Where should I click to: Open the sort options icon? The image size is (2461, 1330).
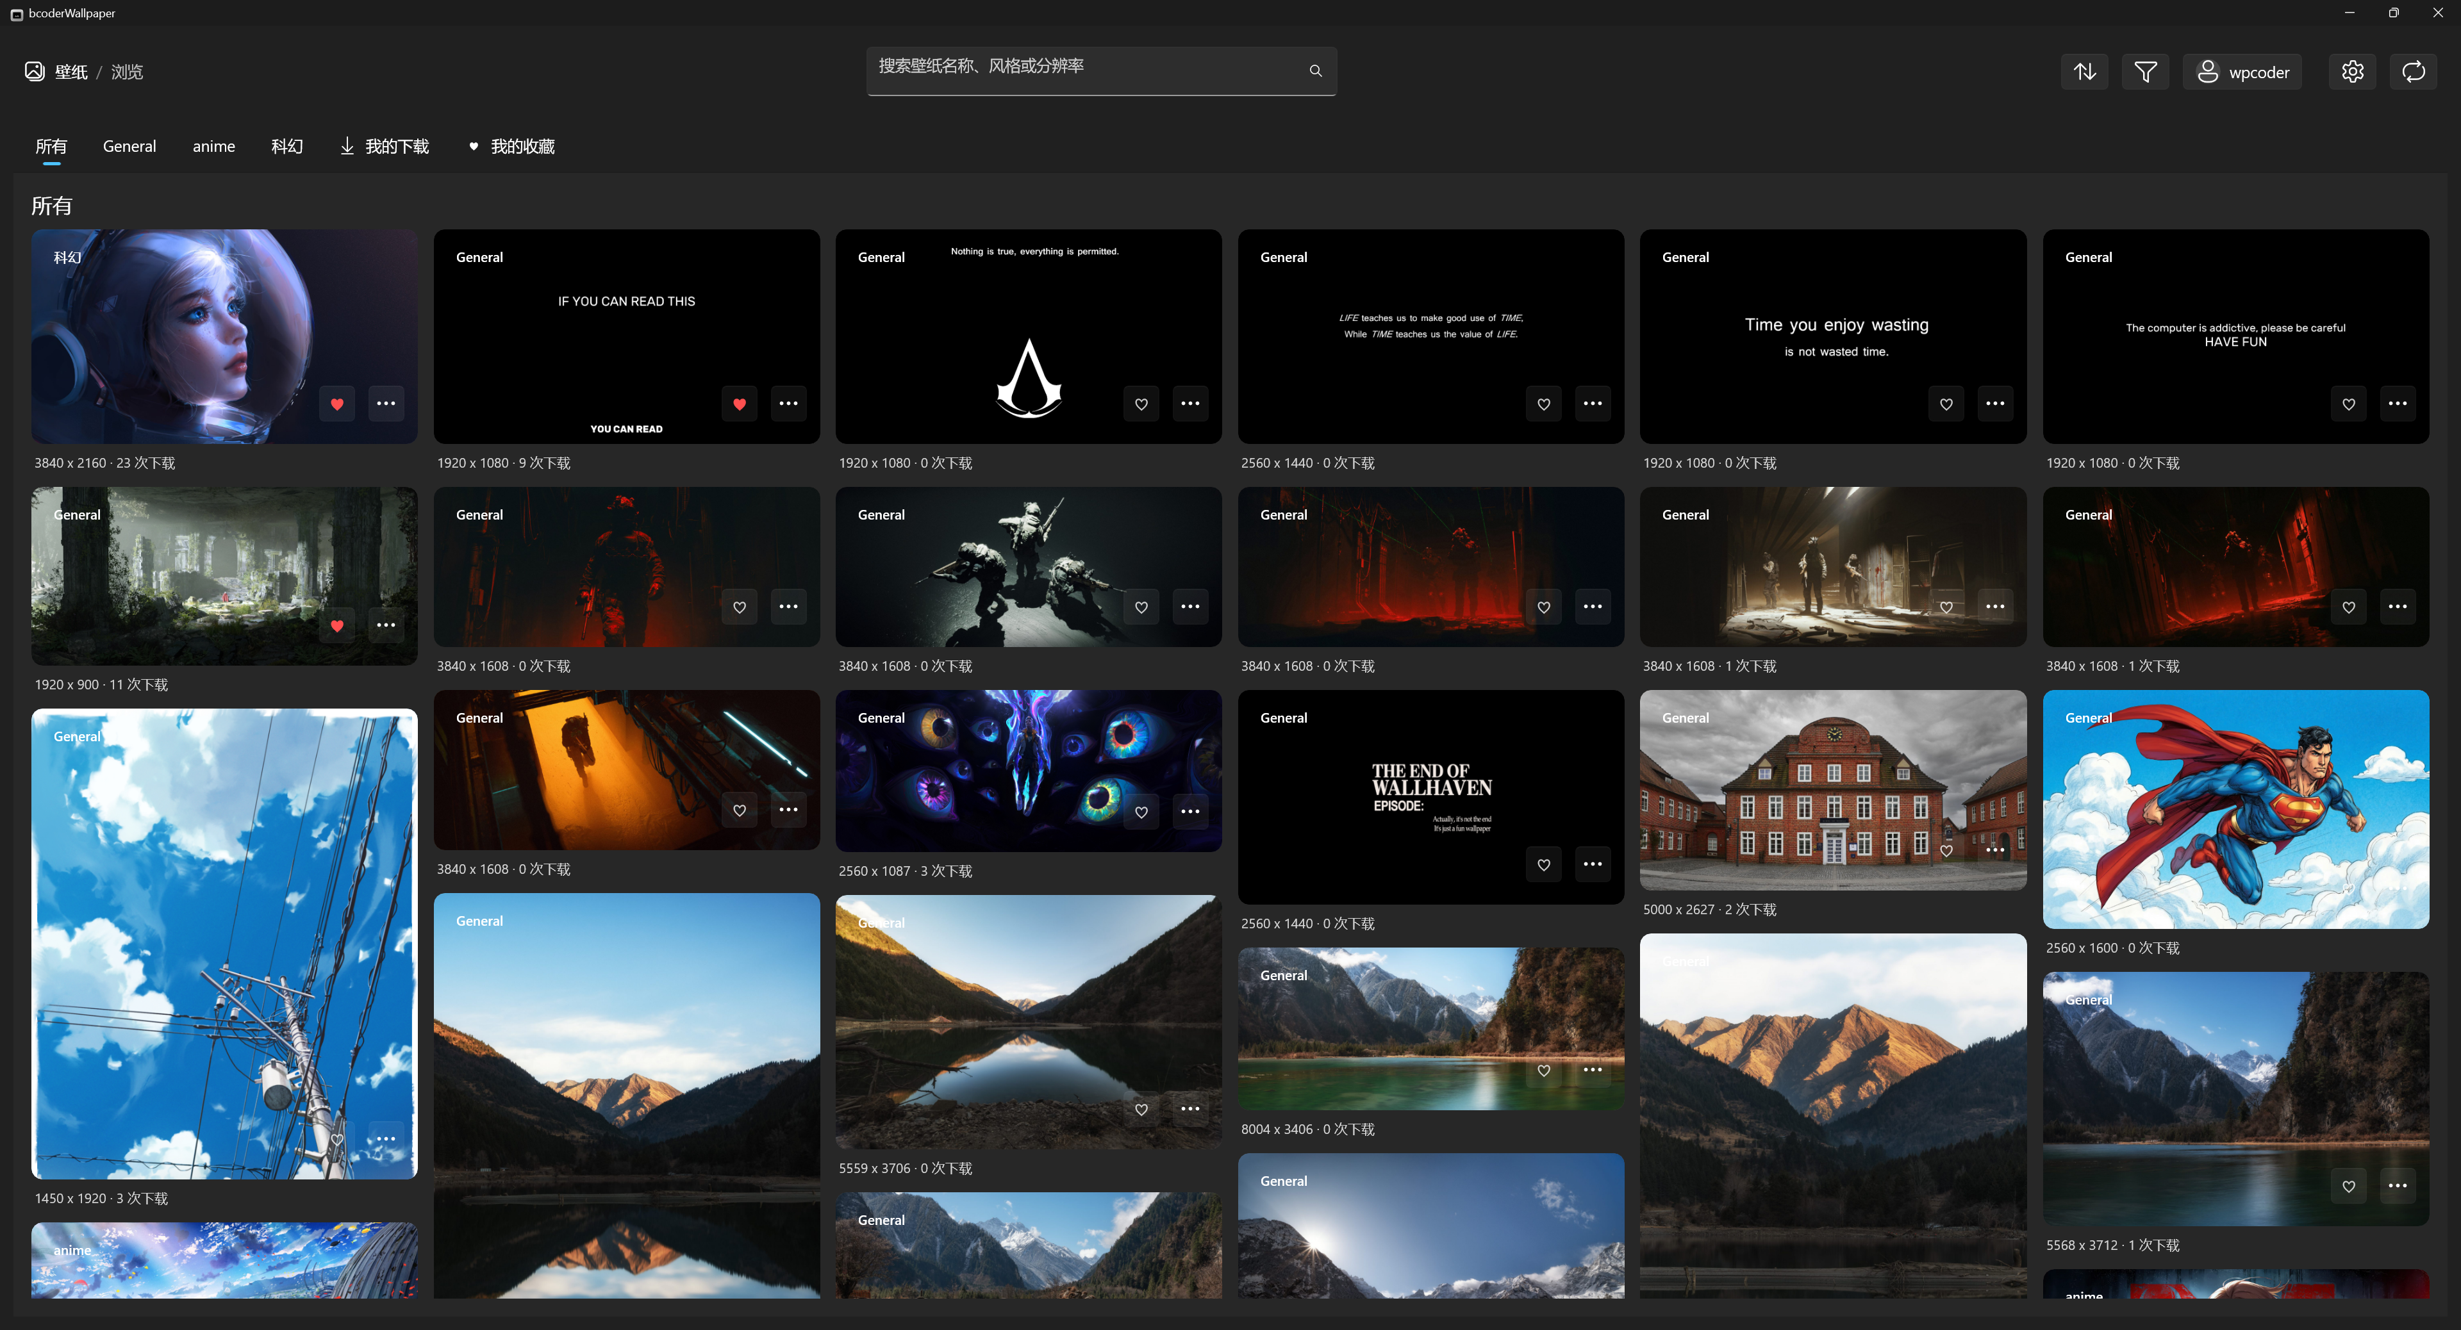(x=2084, y=70)
